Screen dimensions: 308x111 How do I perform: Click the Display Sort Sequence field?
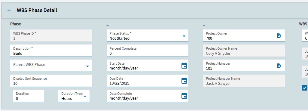click(51, 81)
